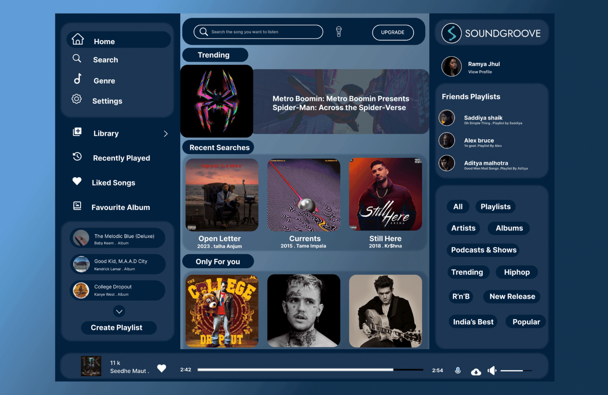Open the guitarist album cover
This screenshot has width=608, height=395.
(x=386, y=311)
